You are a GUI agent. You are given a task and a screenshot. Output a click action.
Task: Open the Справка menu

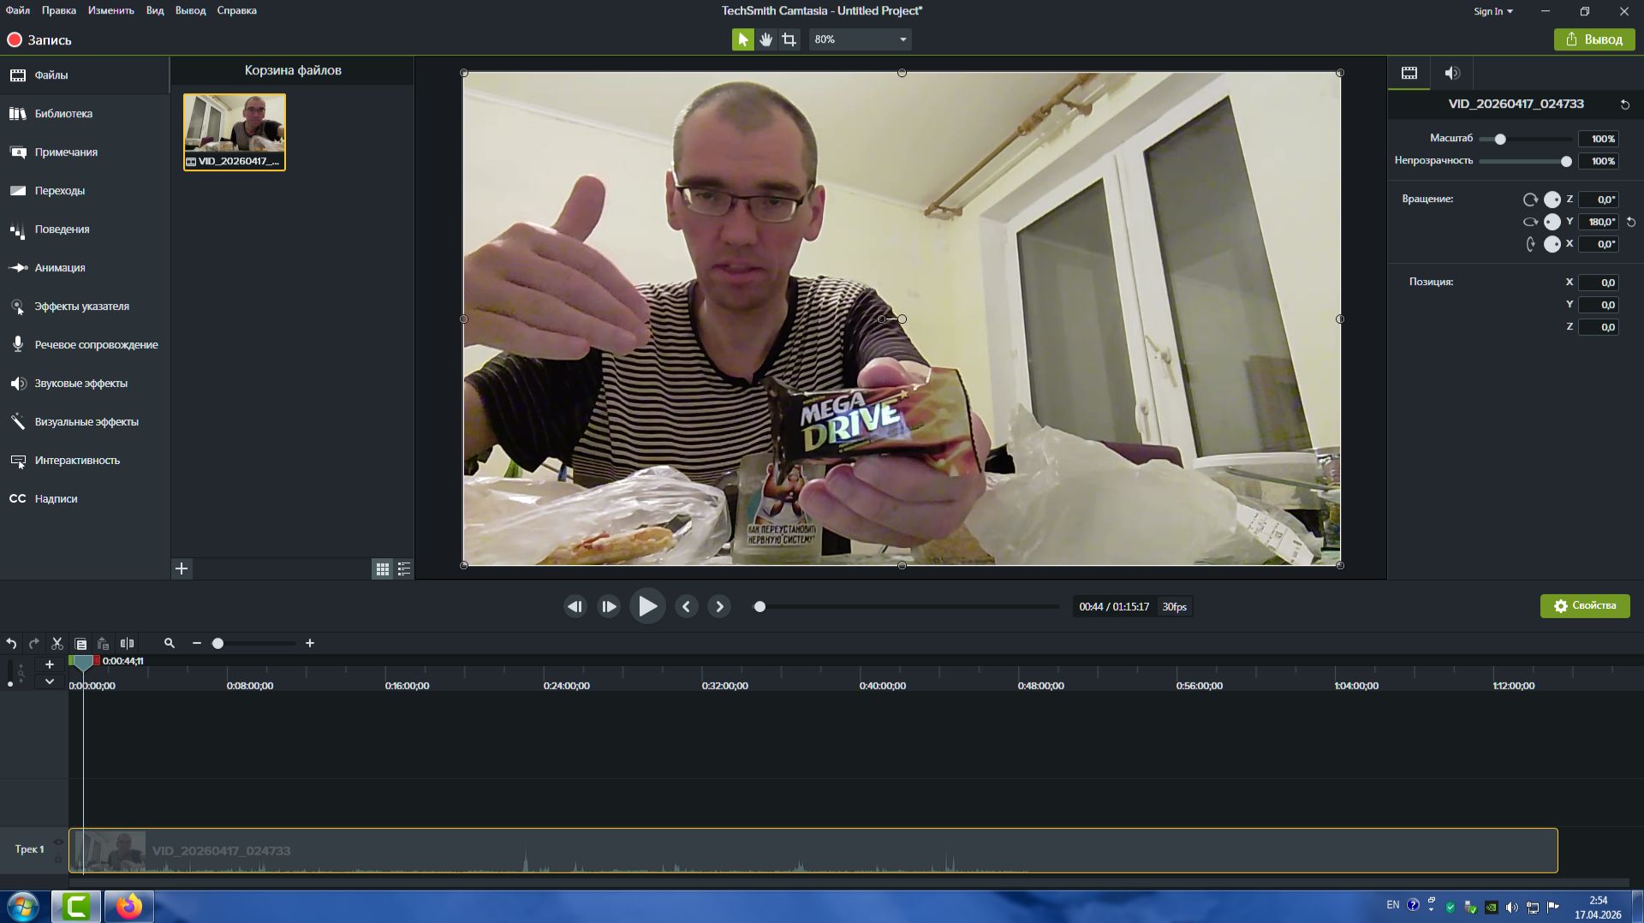[x=236, y=10]
